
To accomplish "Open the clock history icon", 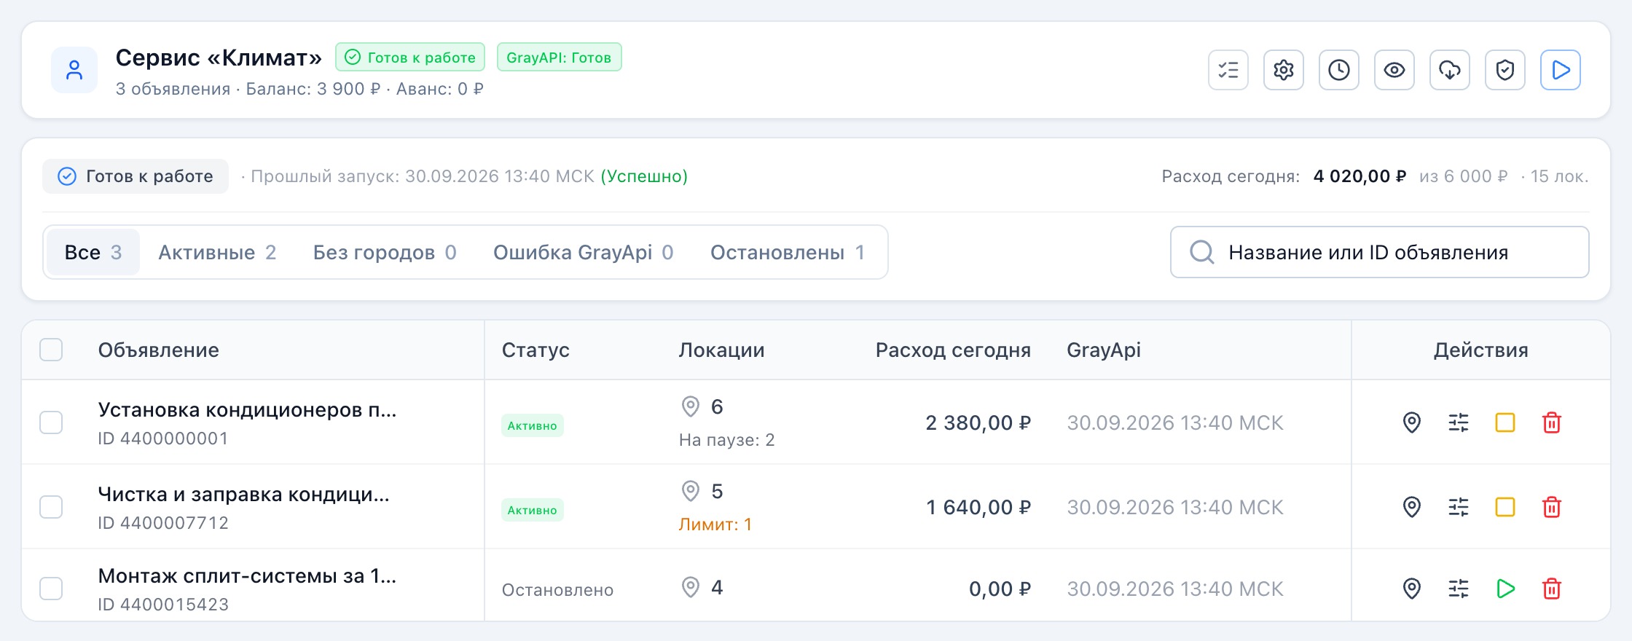I will click(x=1339, y=70).
